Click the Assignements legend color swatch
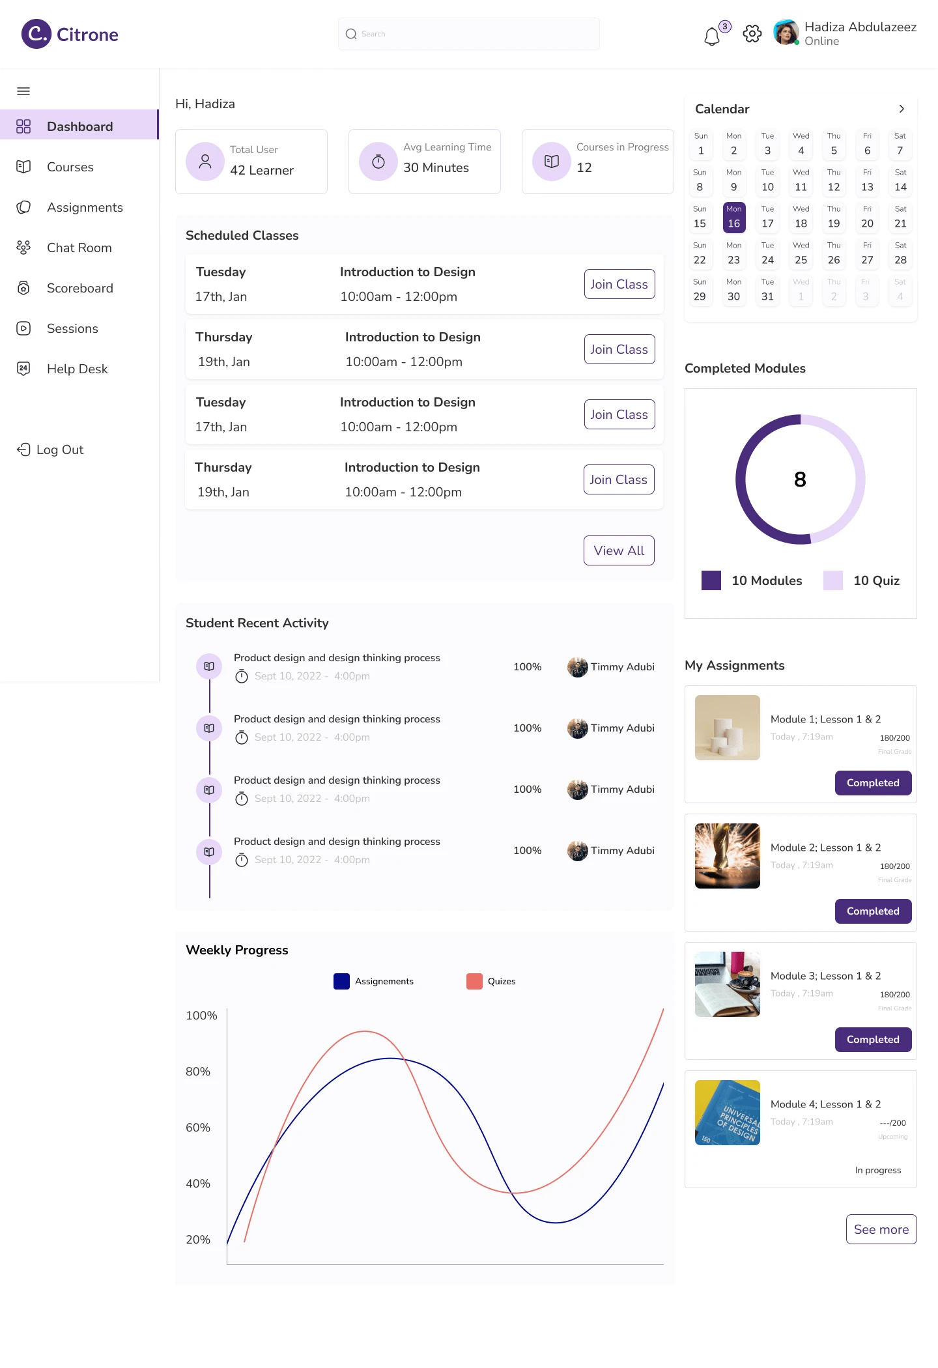938x1368 pixels. (x=341, y=981)
